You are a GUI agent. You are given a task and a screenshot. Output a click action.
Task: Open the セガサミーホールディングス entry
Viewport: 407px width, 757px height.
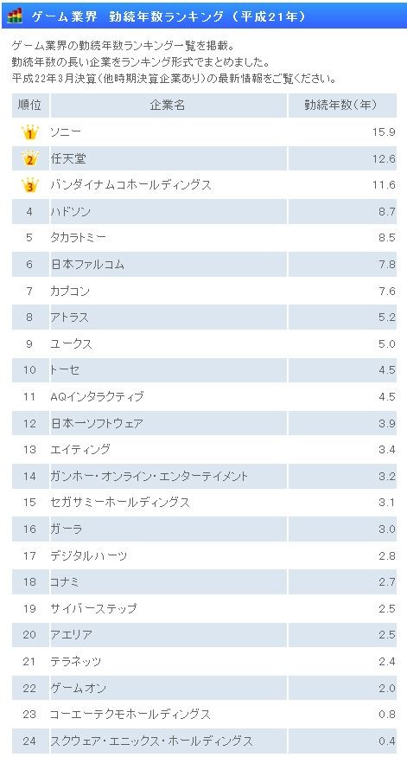point(120,503)
